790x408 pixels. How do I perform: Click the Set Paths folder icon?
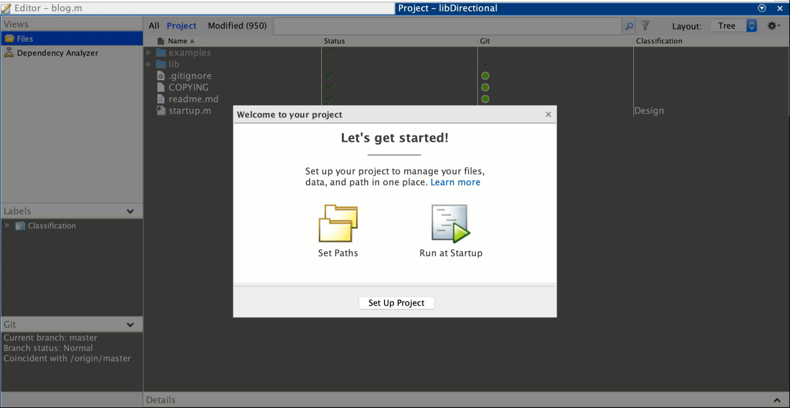[x=338, y=224]
